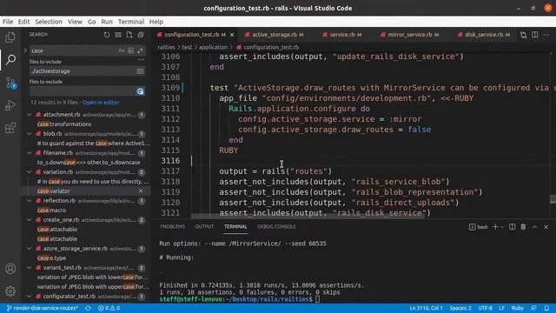Open the Help menu
Viewport: 556px width, 313px height.
coord(156,22)
